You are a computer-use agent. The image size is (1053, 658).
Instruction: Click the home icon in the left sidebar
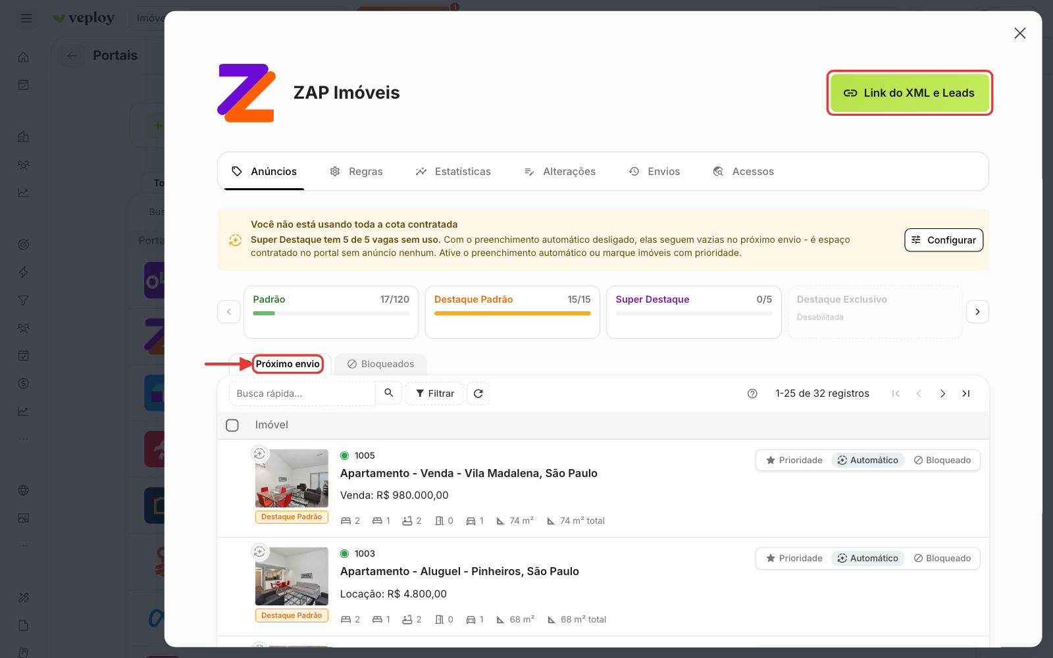(24, 57)
